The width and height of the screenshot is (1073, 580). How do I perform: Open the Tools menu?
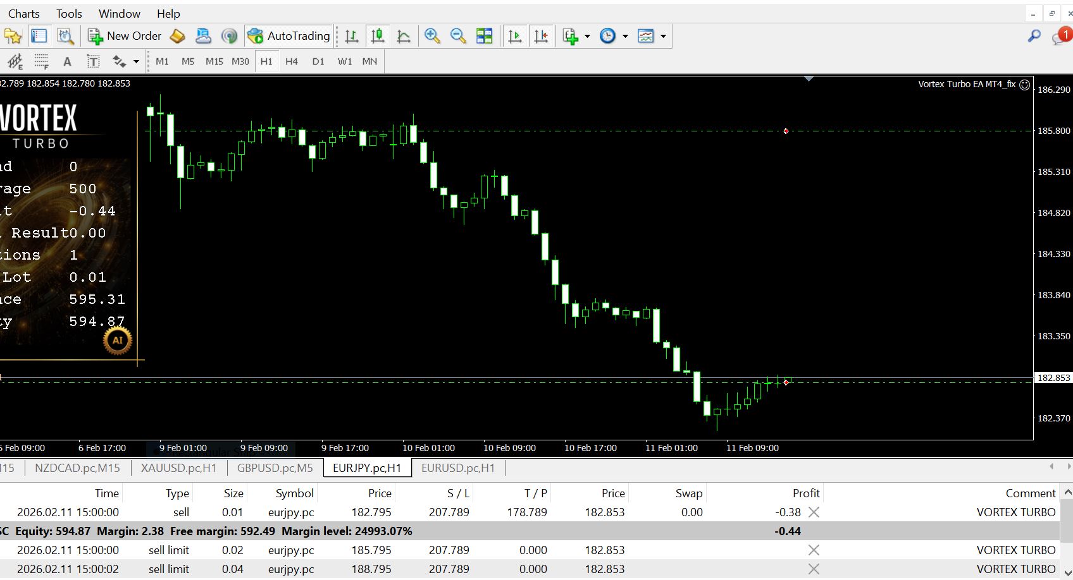(69, 13)
